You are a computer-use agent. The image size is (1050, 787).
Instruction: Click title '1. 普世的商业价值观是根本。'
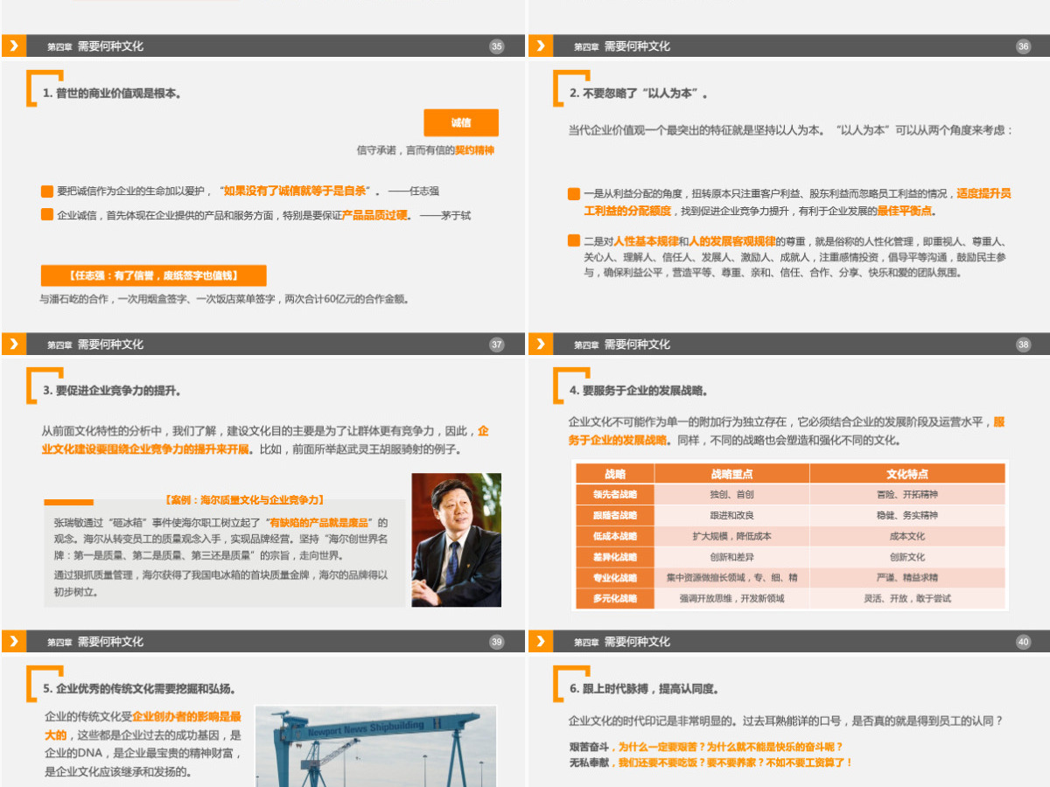[112, 94]
